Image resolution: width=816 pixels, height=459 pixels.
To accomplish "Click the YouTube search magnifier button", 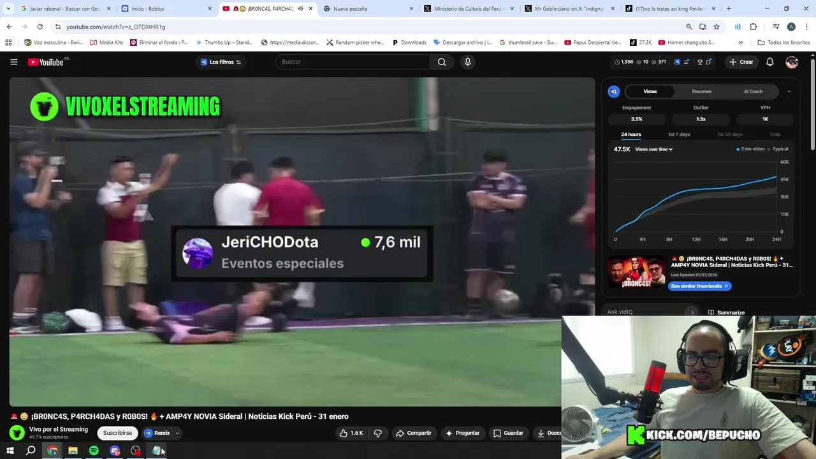I will coord(442,62).
